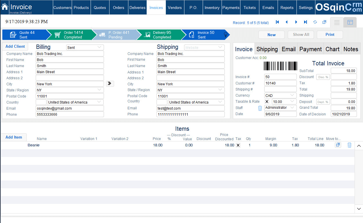Open the Settings menu

coord(306,8)
